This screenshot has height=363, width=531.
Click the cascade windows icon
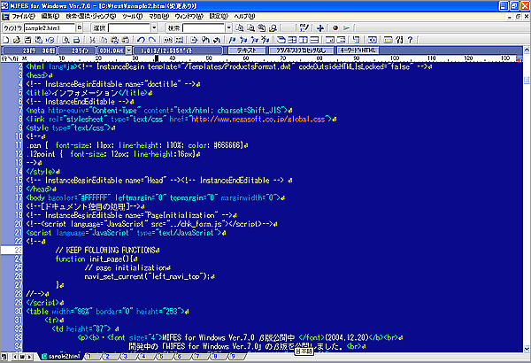(x=281, y=40)
